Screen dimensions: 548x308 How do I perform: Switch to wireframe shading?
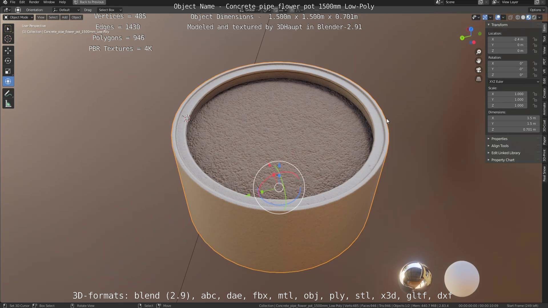pyautogui.click(x=518, y=17)
